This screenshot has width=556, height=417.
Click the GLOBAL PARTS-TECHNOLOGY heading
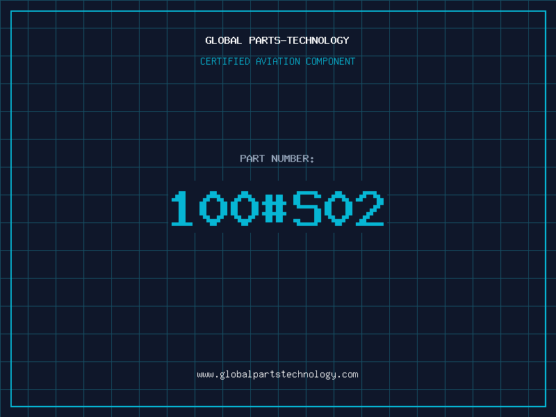pyautogui.click(x=277, y=40)
